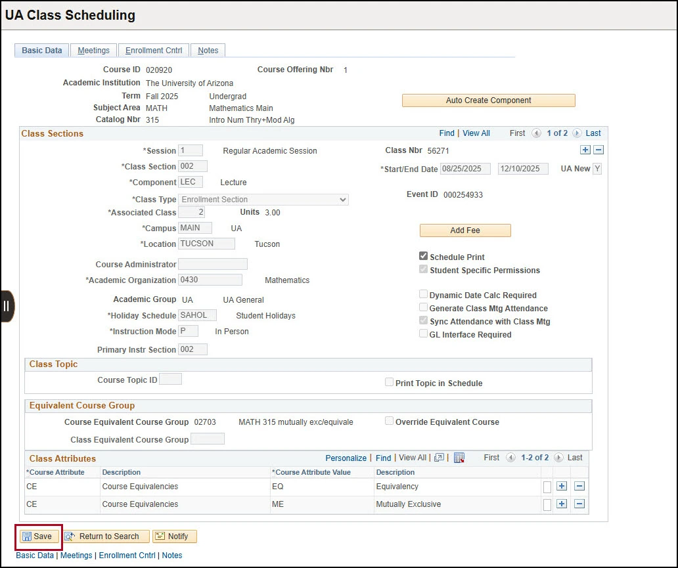The image size is (678, 568).
Task: Click the Course Topic ID field
Action: (170, 379)
